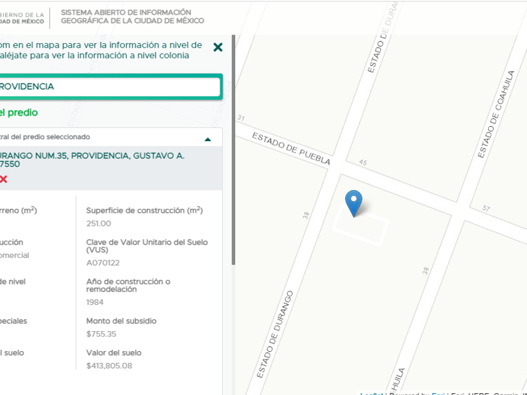527x395 pixels.
Task: Click the highlighted predio outline on map
Action: [361, 224]
